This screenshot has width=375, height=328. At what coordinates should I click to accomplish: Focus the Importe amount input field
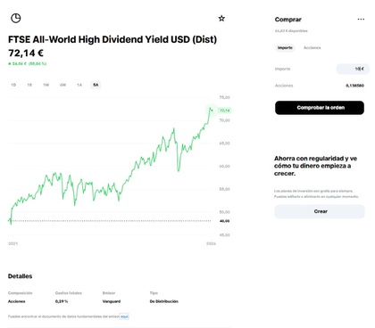point(353,69)
